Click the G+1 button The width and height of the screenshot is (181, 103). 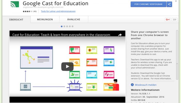[x=168, y=20]
